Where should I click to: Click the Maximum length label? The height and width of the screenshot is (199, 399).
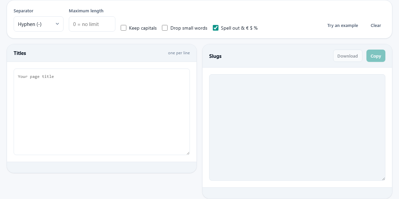tap(86, 11)
